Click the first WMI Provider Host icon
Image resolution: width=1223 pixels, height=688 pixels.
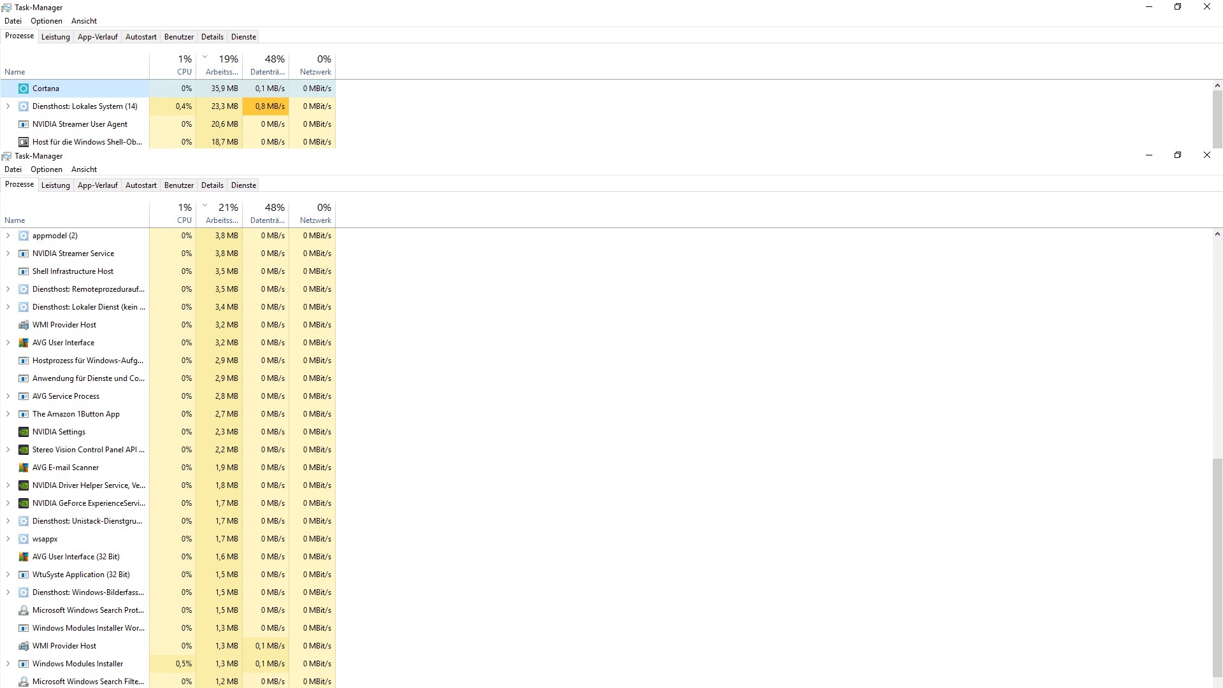pos(24,325)
